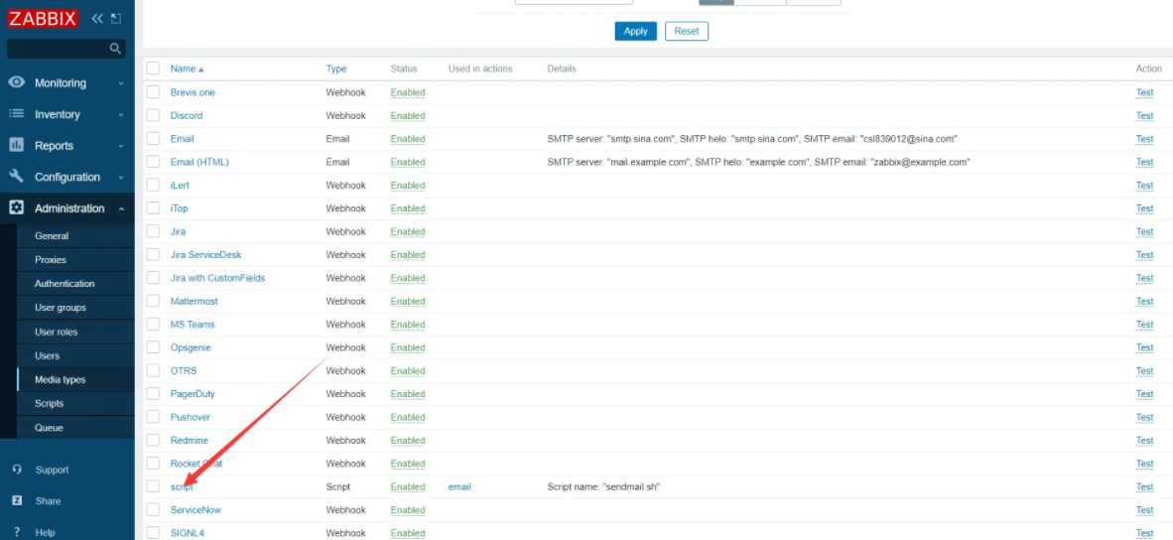Image resolution: width=1173 pixels, height=540 pixels.
Task: Click the Reports chart icon
Action: [17, 145]
